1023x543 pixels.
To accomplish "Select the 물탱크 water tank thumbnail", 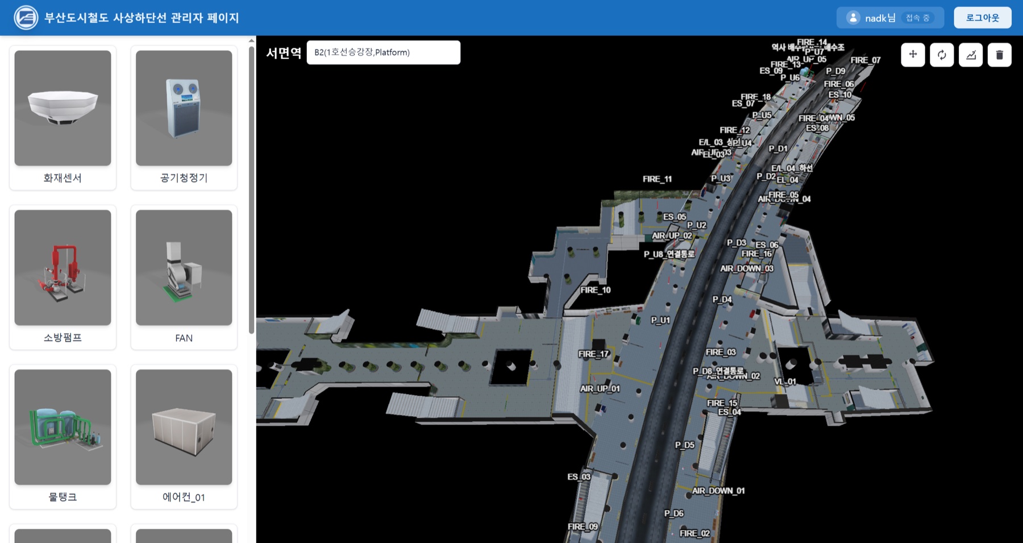I will pyautogui.click(x=63, y=427).
